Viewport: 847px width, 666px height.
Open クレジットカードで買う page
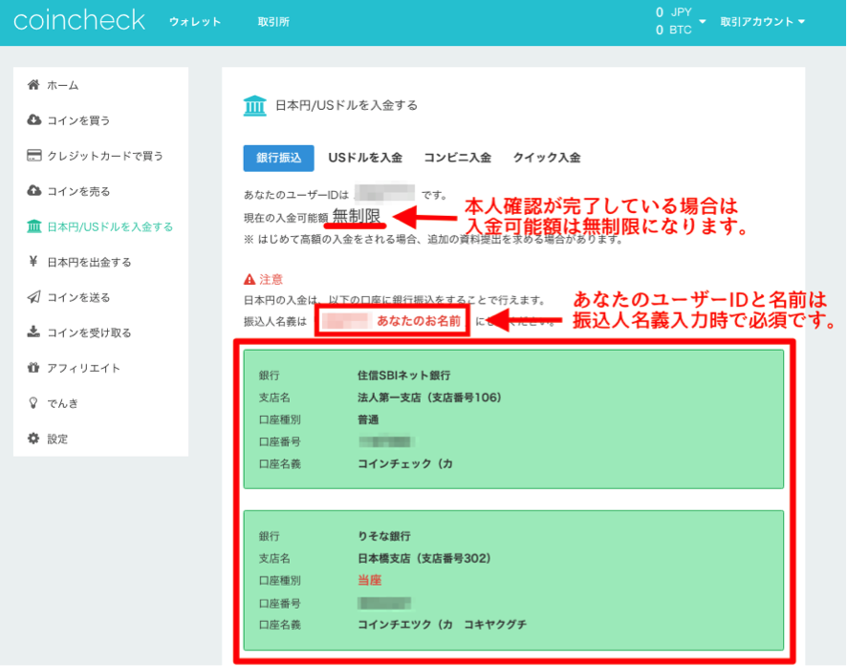click(105, 156)
